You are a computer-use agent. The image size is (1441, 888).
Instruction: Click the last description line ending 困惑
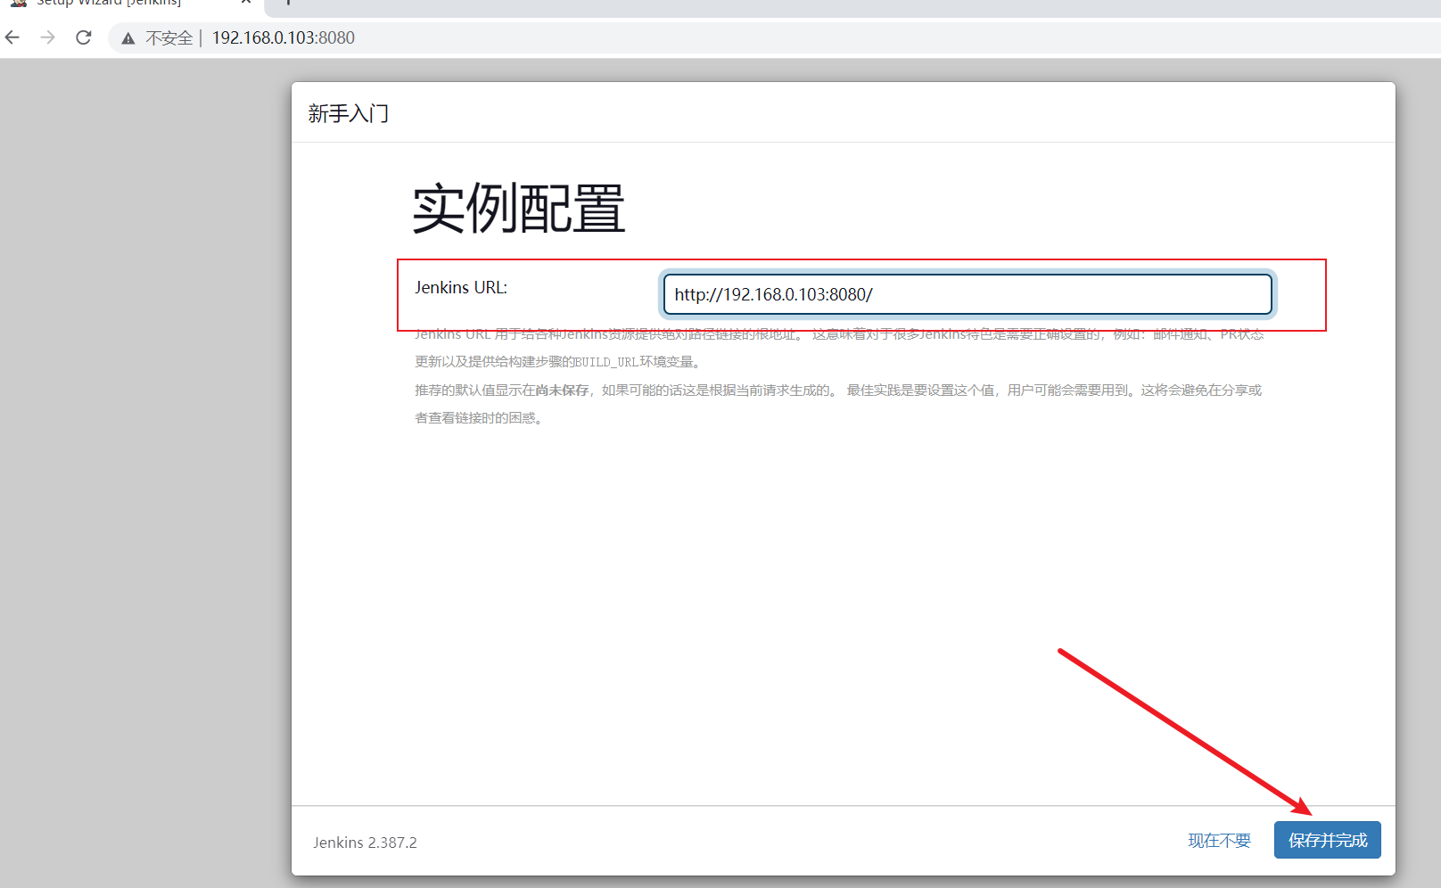478,418
